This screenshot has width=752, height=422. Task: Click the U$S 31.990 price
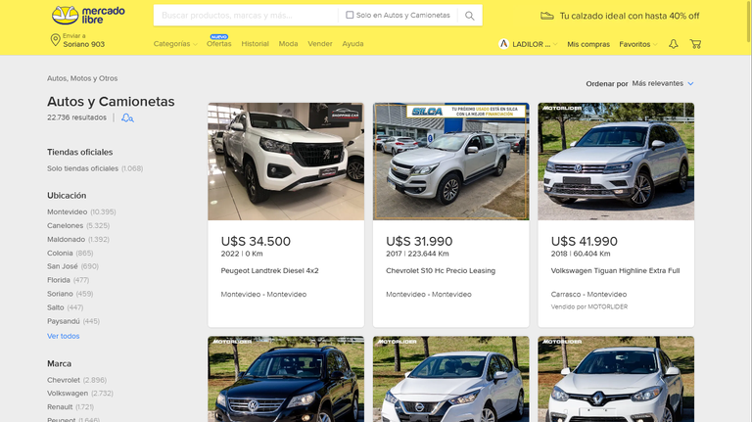click(x=419, y=241)
